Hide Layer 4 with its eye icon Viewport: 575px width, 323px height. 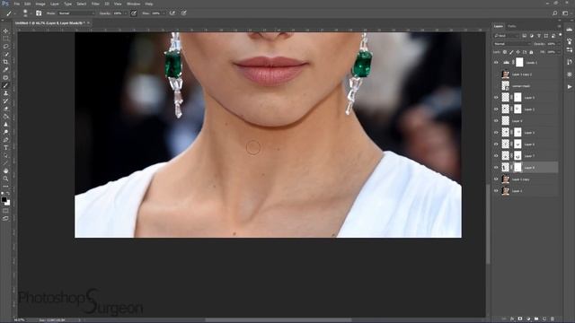click(x=496, y=121)
